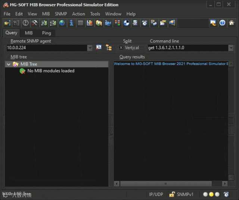Click the round clock-face toolbar icon
This screenshot has height=200, width=239.
25,23
